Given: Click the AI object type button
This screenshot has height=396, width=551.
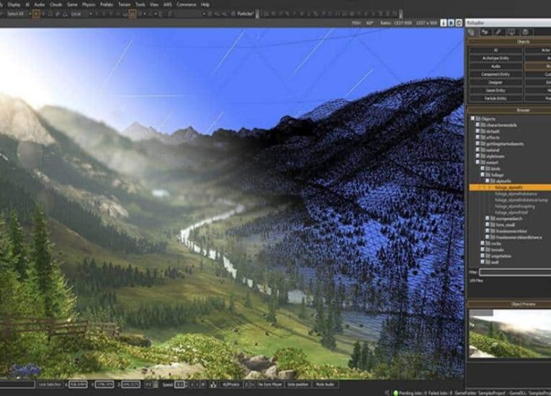Looking at the screenshot, I should click(x=496, y=50).
